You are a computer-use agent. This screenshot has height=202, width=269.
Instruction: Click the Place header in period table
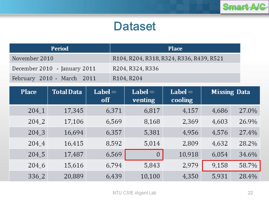175,48
